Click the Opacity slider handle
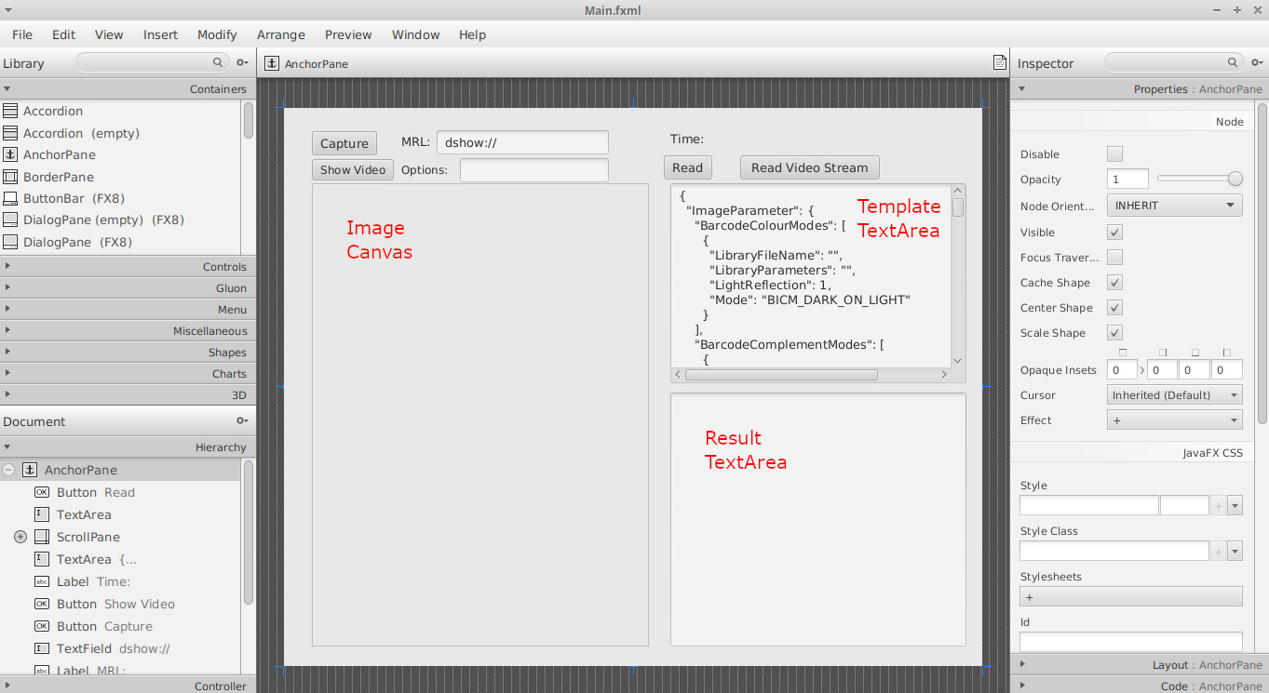 click(1235, 180)
